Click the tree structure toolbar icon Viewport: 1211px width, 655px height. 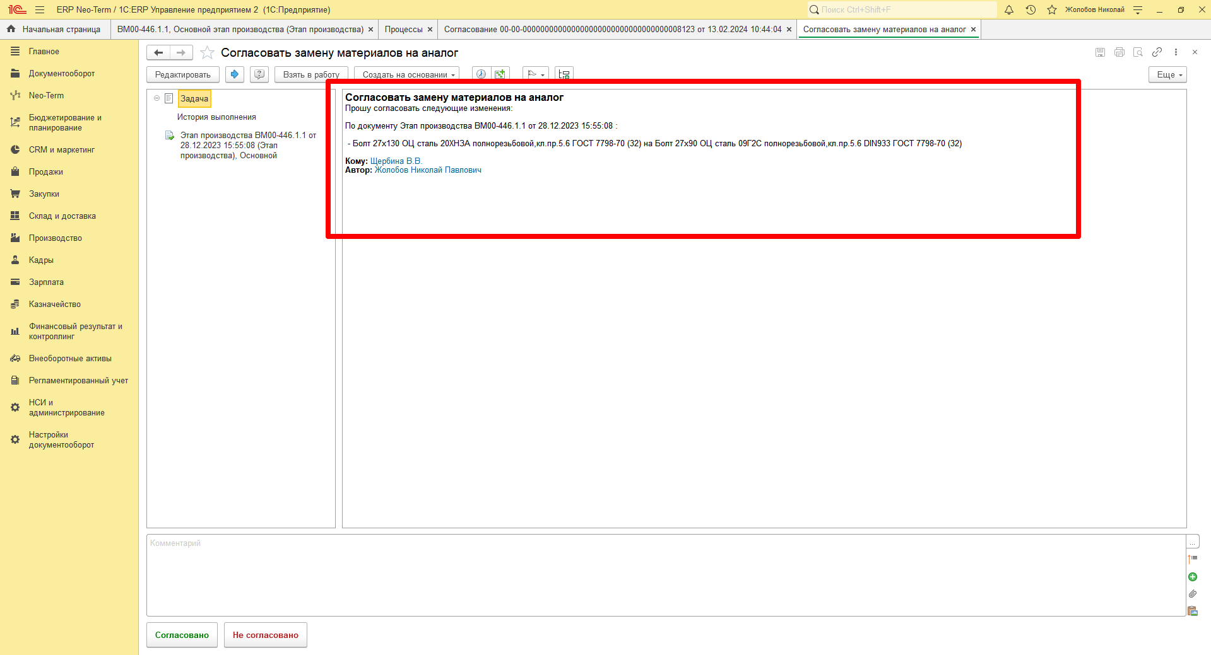pos(564,74)
